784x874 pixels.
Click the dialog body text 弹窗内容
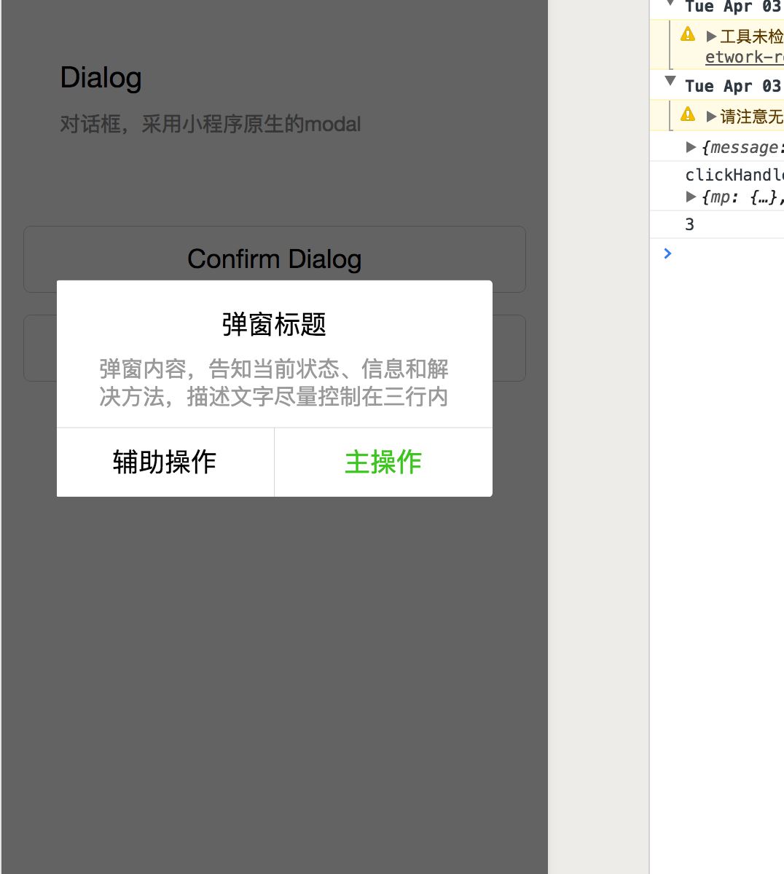[274, 382]
